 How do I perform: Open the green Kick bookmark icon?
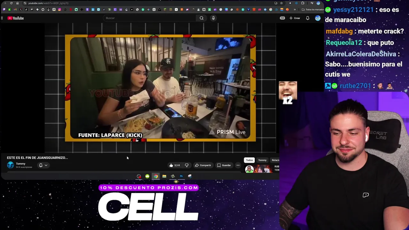9,9
